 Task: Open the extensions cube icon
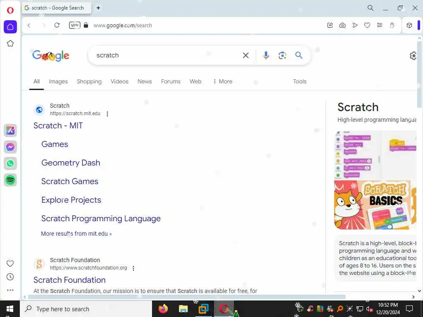[409, 25]
